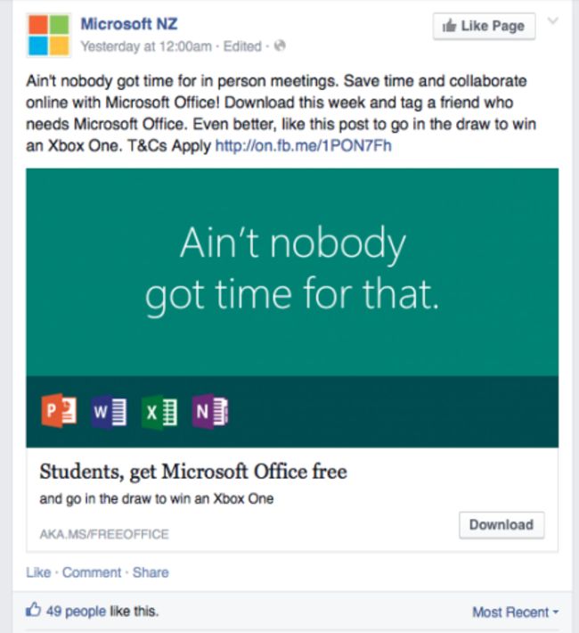The height and width of the screenshot is (633, 579).
Task: View the 49 people who like this
Action: pos(77,612)
